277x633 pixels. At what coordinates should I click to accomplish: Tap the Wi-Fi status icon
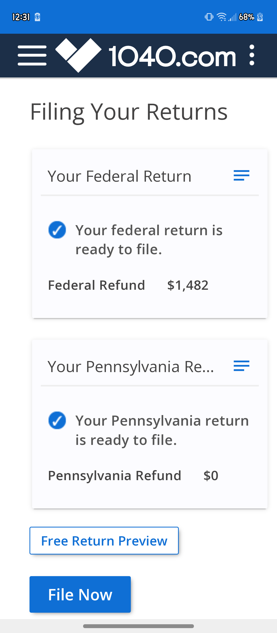pyautogui.click(x=221, y=17)
